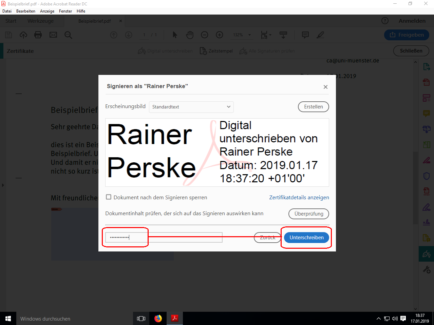This screenshot has width=434, height=325.
Task: Click the find magnifier icon
Action: [68, 35]
